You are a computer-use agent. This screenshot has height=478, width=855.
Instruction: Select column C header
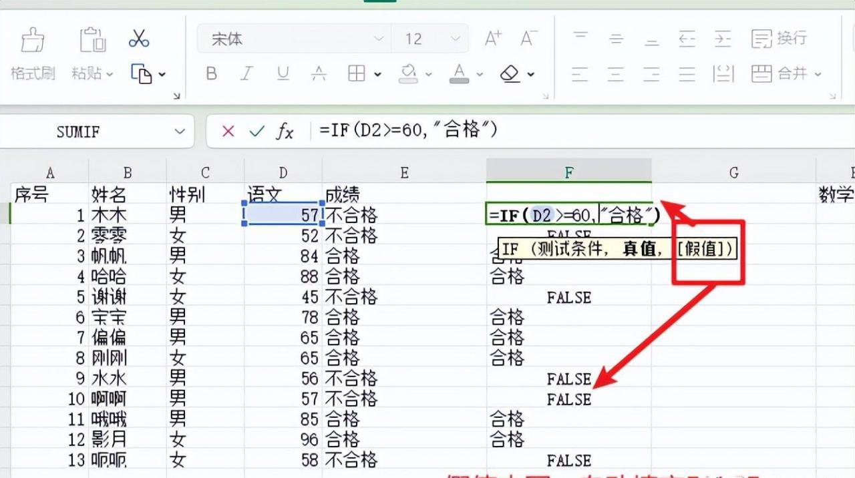coord(205,173)
